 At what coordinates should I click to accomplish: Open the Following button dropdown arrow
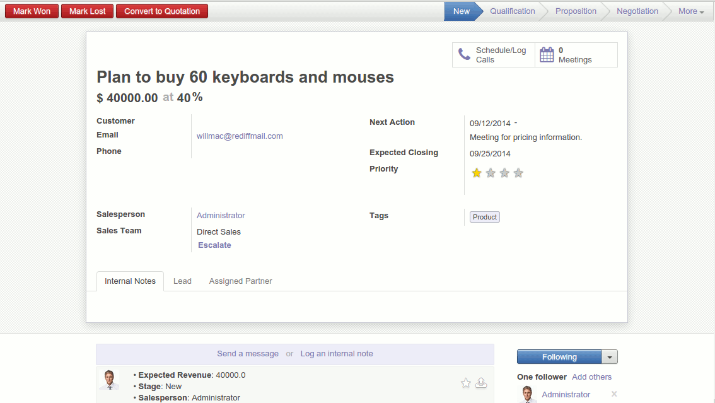(610, 357)
